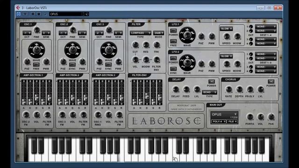Open the LFO:1 destination 1 -NONE- dropdown
This screenshot has height=168, width=299.
266,27
